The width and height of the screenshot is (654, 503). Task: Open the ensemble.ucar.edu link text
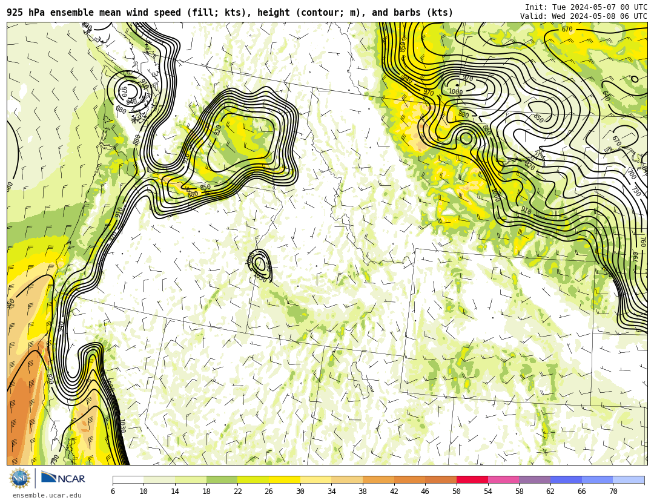pyautogui.click(x=47, y=496)
